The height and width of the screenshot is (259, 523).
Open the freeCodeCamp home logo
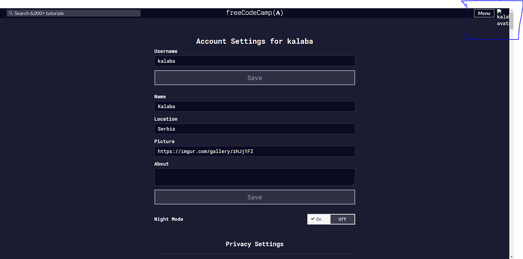click(x=254, y=13)
